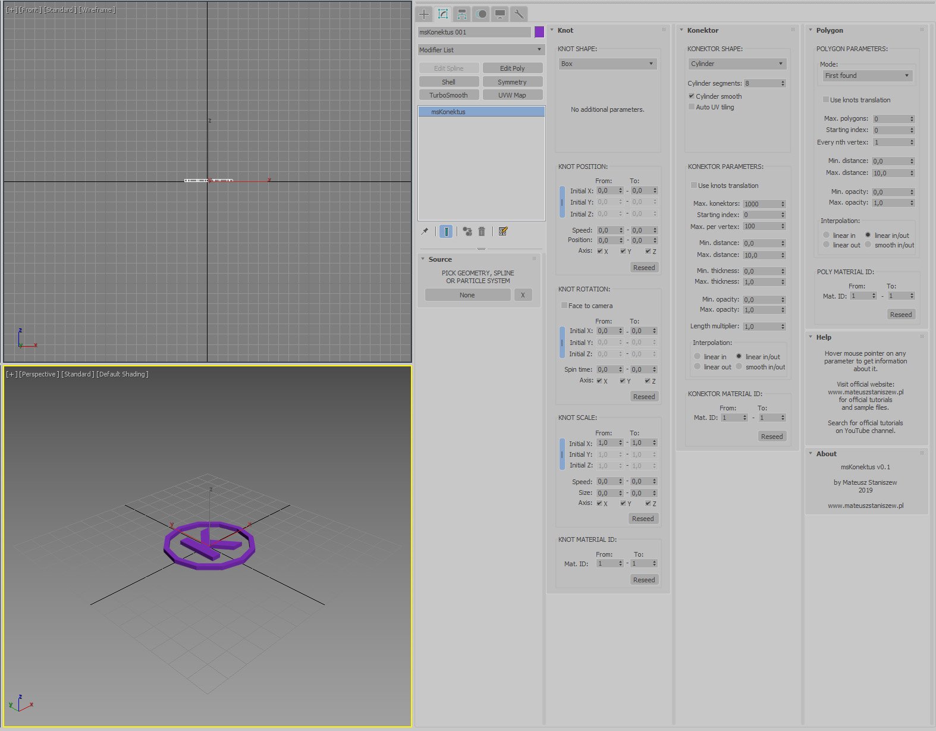Screen dimensions: 936x731
Task: Open the Utilities wrench tab
Action: point(519,14)
